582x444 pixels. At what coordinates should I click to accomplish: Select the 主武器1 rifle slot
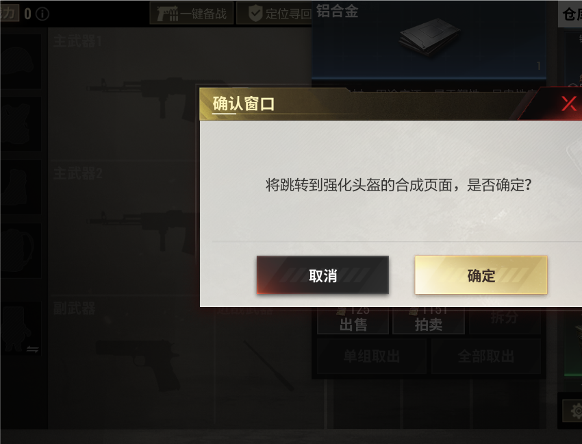coord(123,95)
